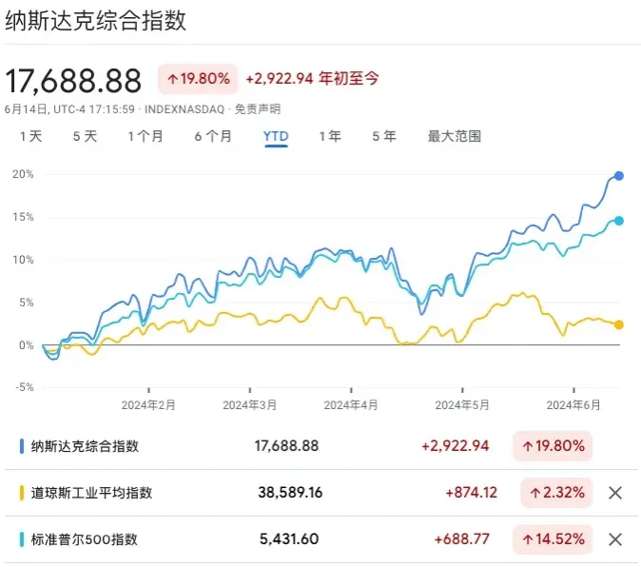Switch to 最大范围 time range

point(455,136)
